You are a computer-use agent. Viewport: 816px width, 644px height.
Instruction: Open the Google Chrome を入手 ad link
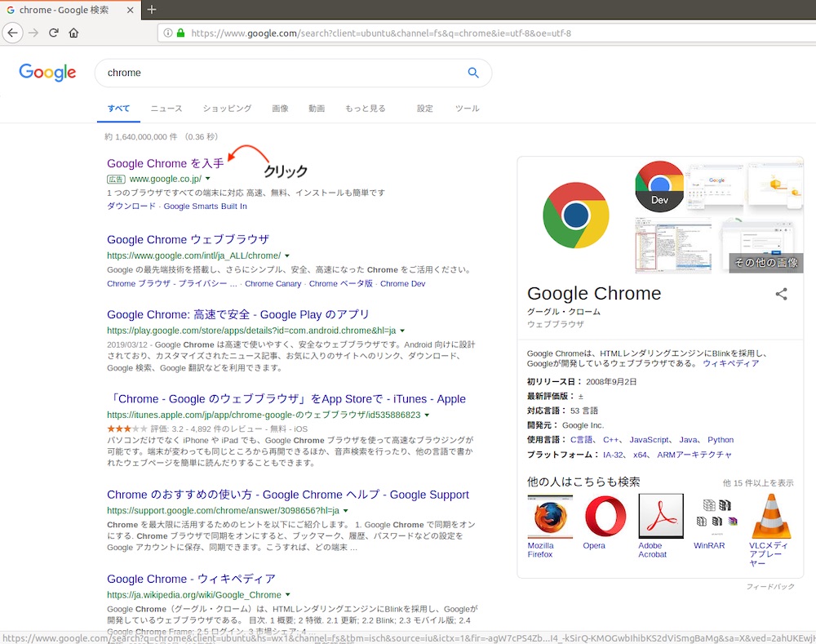[x=166, y=163]
